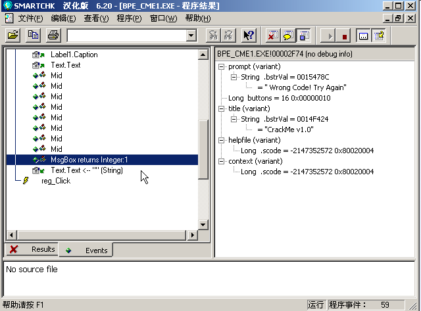Toggle the source pane toolbar icon with pencil

click(x=379, y=36)
